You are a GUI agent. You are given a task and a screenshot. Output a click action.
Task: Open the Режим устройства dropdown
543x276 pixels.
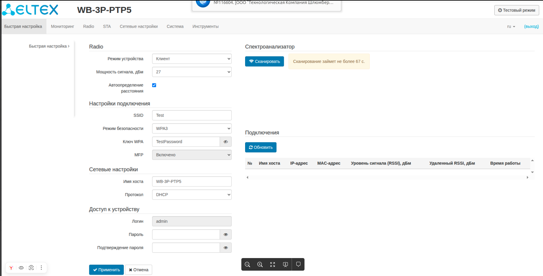(x=192, y=59)
